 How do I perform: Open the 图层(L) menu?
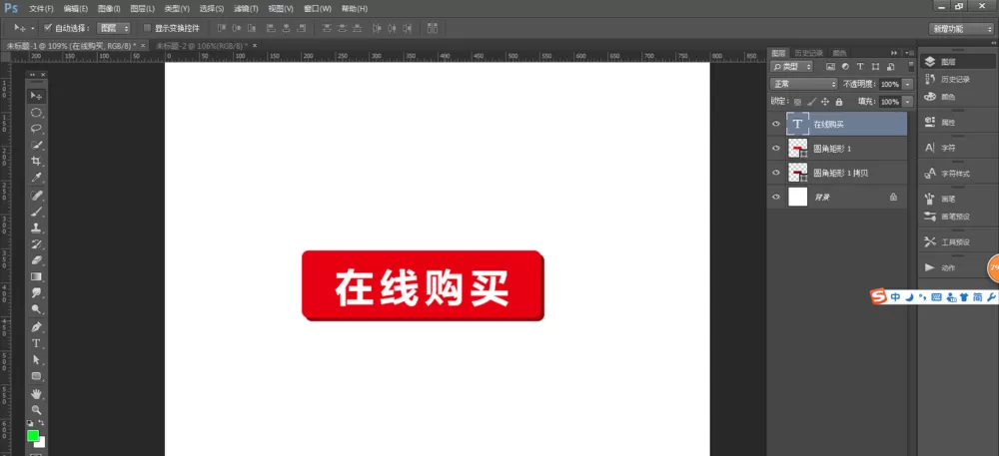click(142, 9)
